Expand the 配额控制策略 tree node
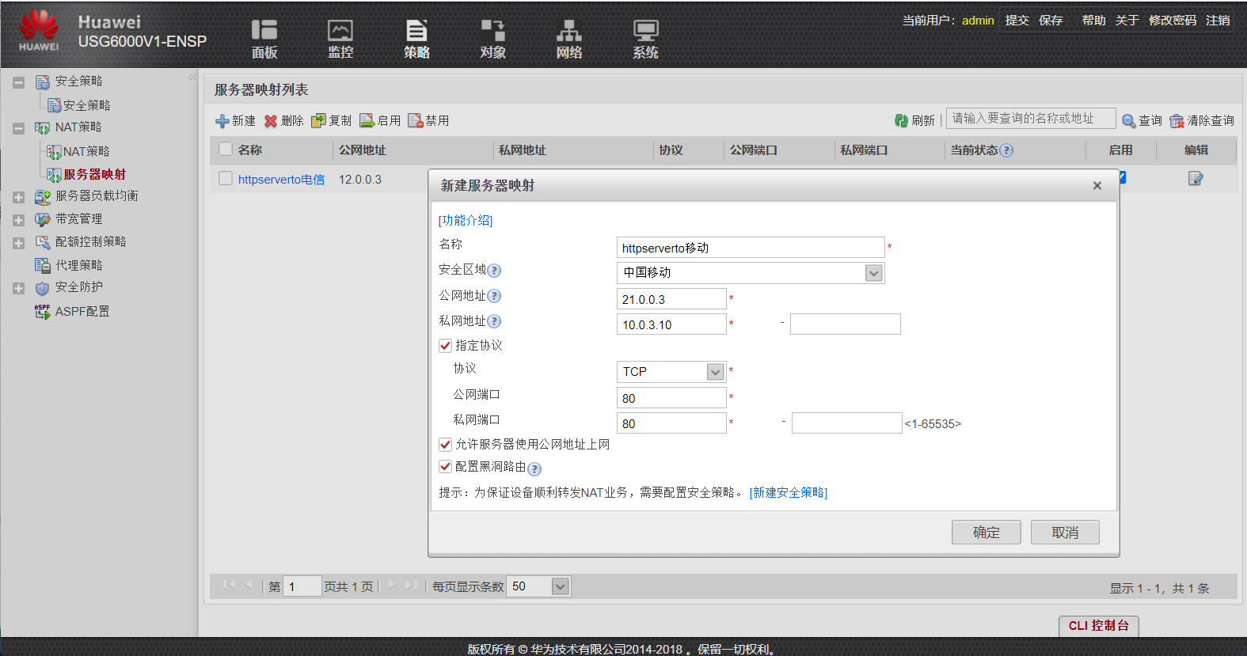 (x=18, y=243)
